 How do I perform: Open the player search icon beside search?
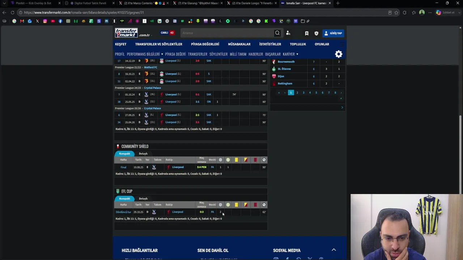(x=288, y=33)
